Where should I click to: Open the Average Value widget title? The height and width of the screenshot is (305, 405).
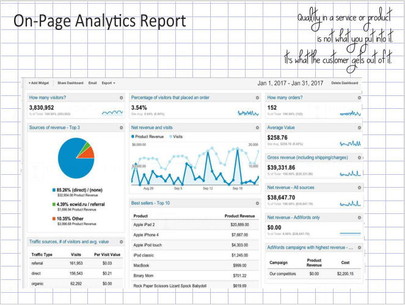(x=281, y=128)
